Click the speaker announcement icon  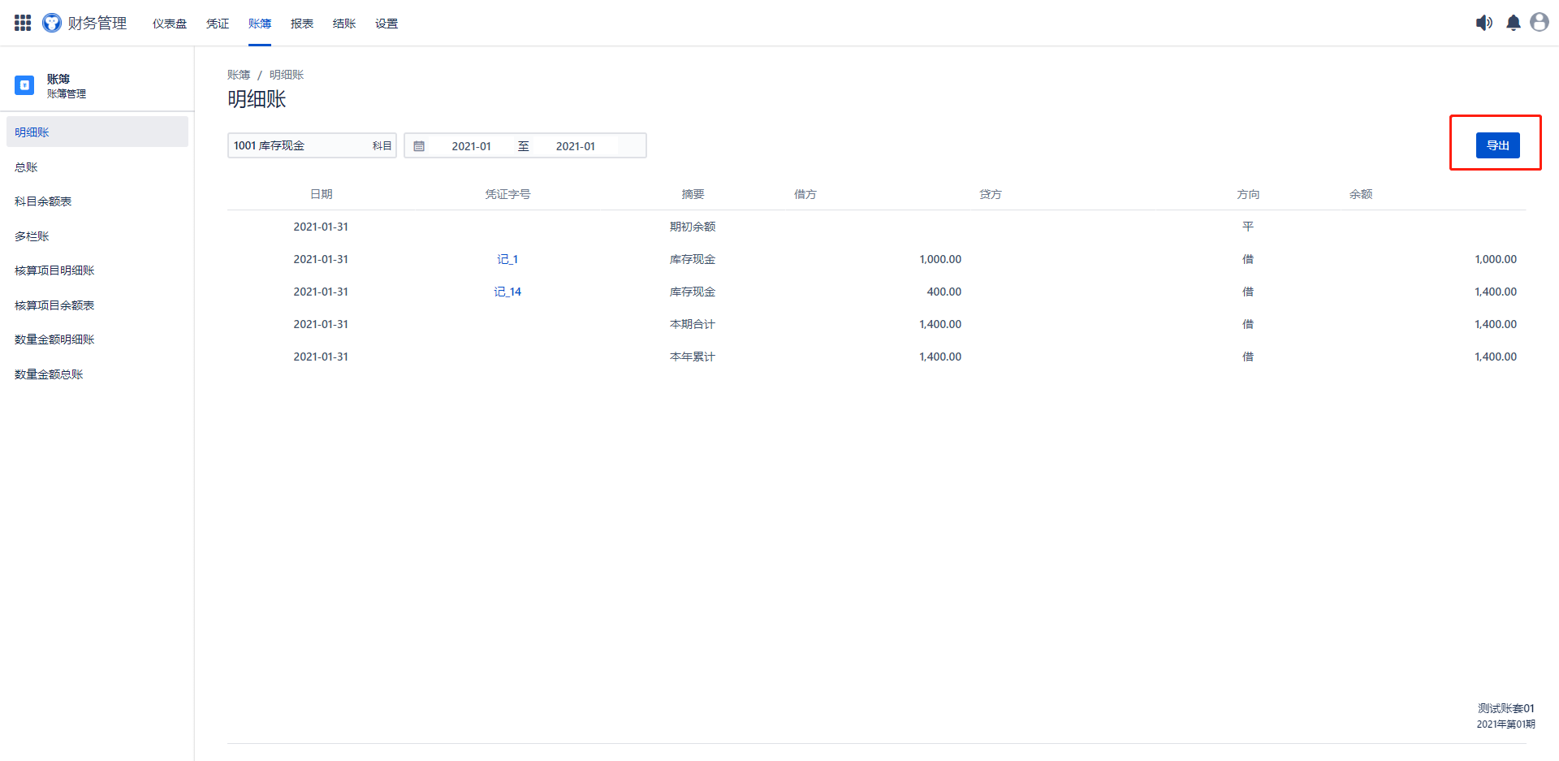[x=1483, y=23]
